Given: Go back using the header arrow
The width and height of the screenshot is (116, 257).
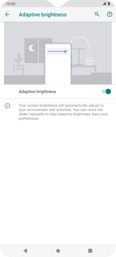Looking at the screenshot, I should click(x=7, y=15).
